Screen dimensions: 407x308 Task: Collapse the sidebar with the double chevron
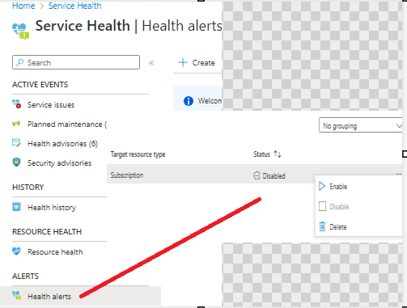(x=151, y=63)
